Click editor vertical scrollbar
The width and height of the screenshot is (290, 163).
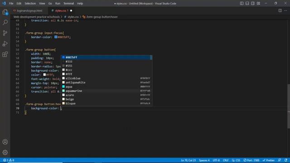(x=289, y=106)
